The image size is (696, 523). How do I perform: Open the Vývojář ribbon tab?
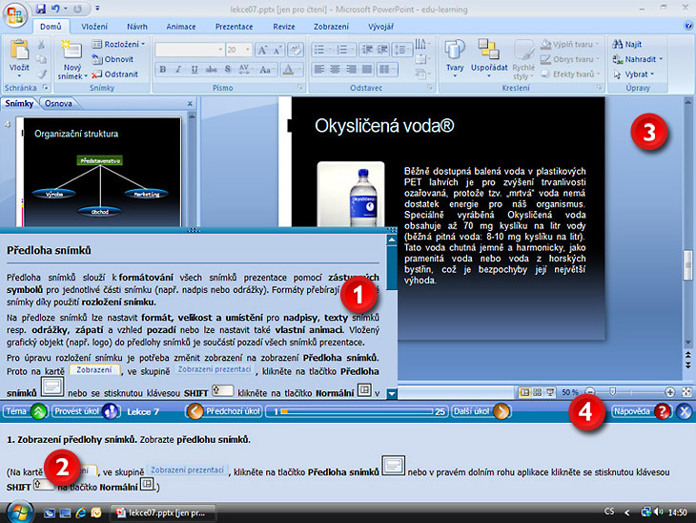coord(380,27)
